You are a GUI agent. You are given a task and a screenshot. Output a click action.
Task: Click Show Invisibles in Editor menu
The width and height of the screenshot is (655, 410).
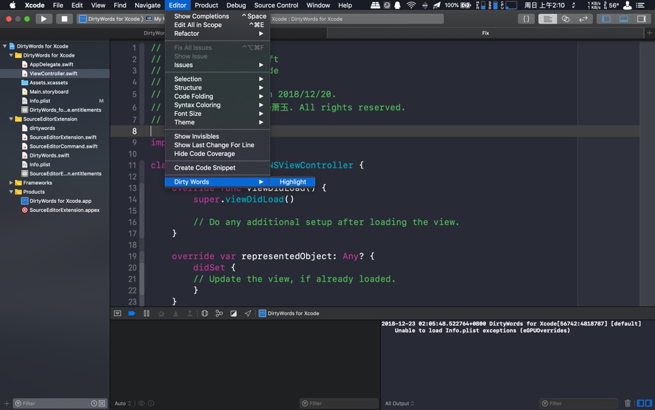[196, 137]
